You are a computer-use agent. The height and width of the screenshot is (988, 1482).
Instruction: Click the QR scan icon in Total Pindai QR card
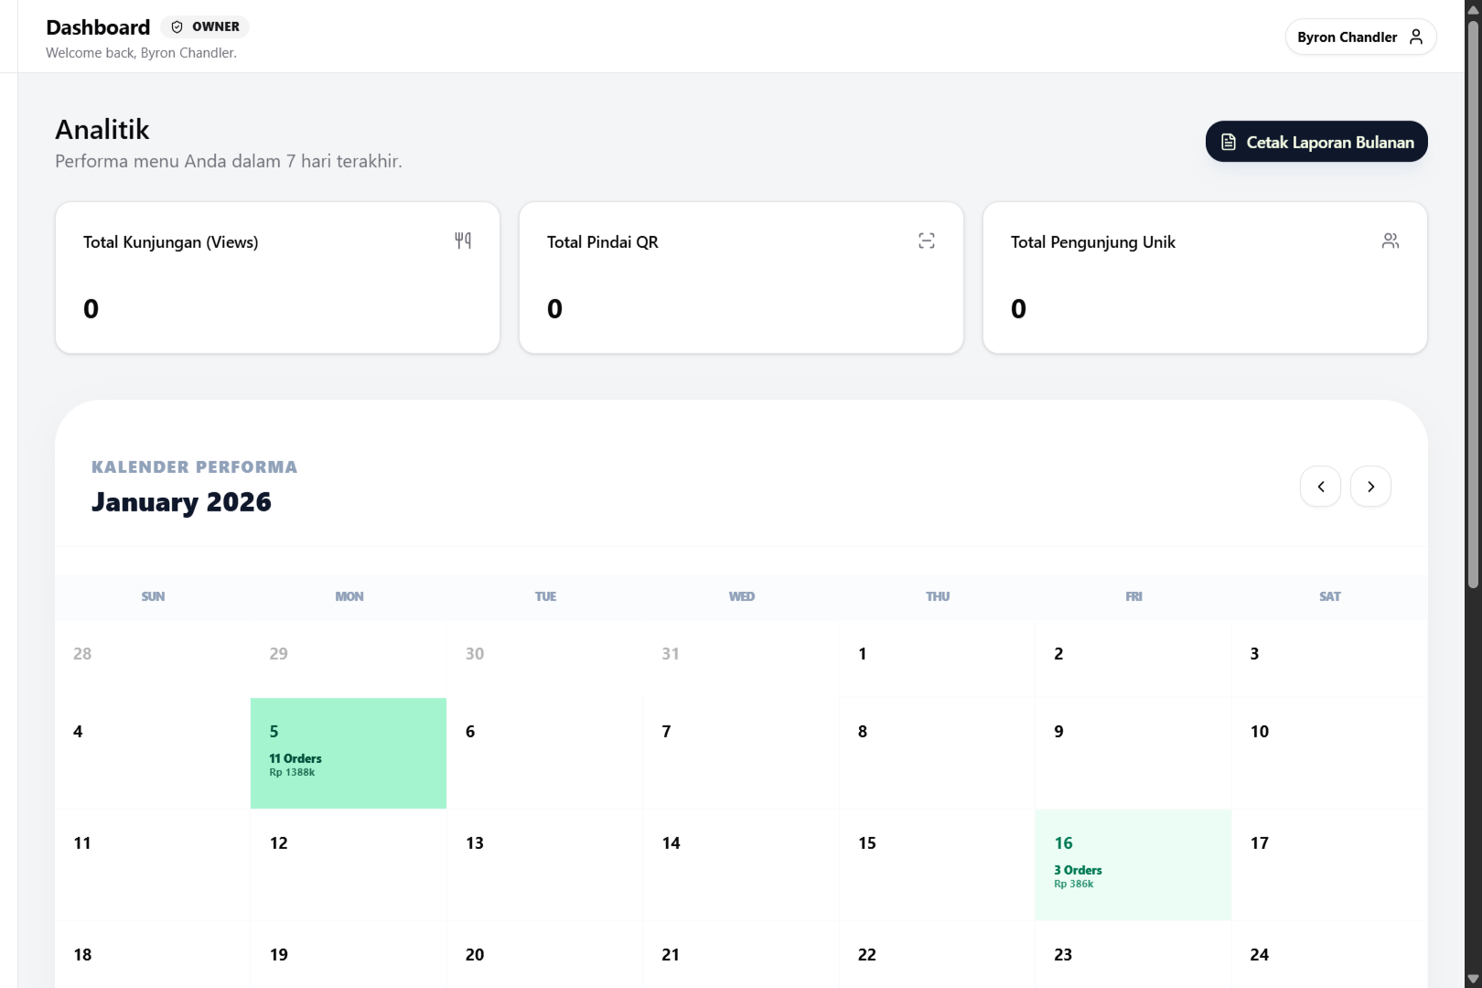pos(927,241)
